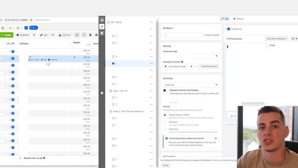Click the clipboard icon after A/B Test

77,35
